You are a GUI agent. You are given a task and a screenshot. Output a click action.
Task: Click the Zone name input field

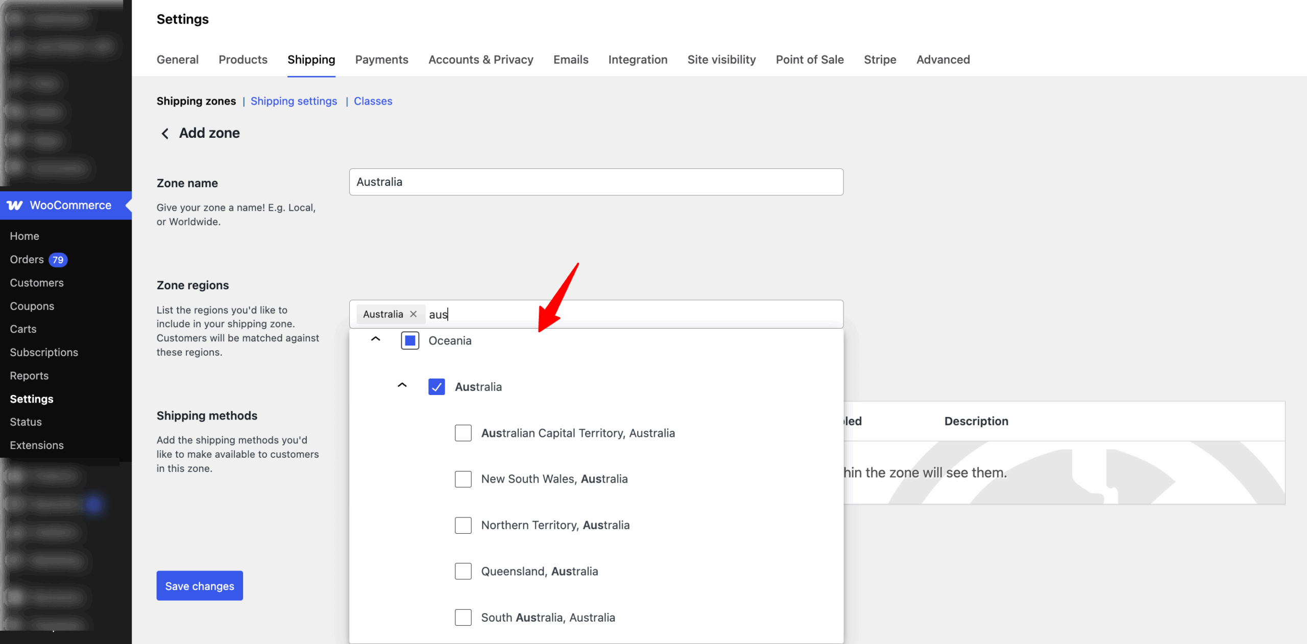(x=595, y=182)
